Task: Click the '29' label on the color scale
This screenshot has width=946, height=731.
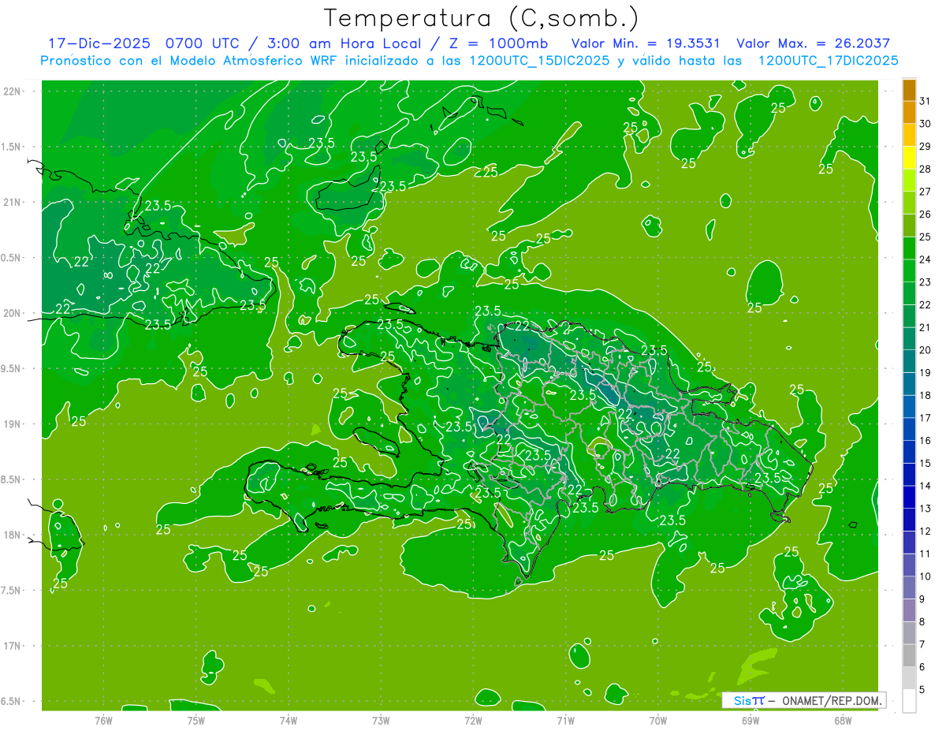Action: (x=926, y=146)
